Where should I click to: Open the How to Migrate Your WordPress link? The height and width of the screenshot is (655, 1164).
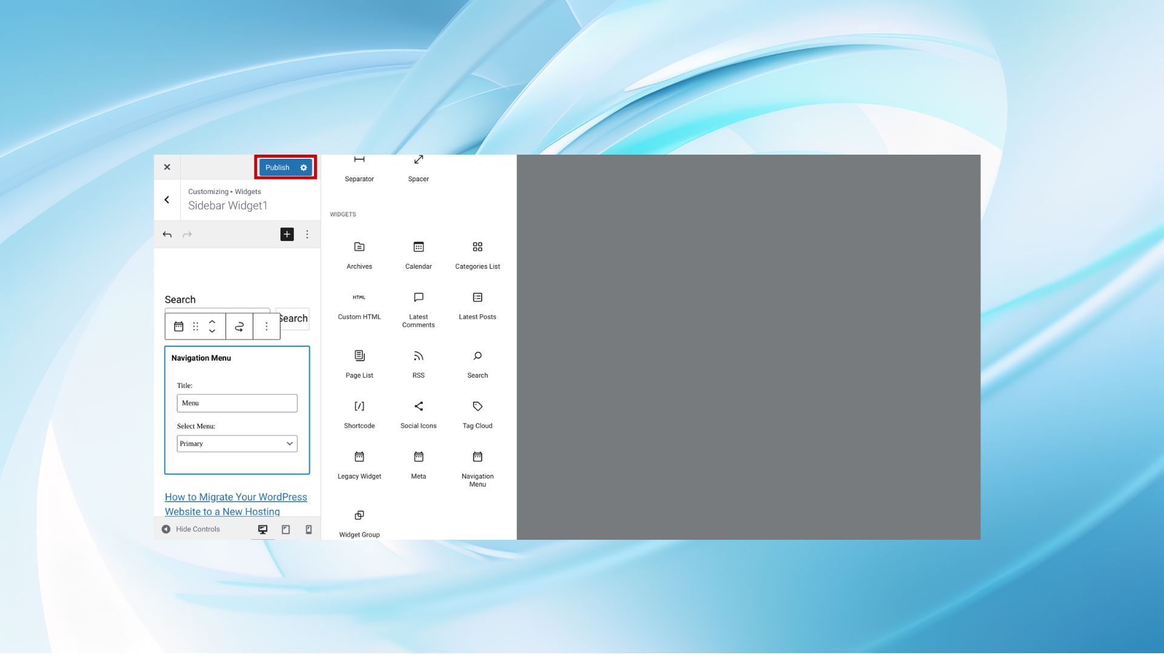tap(236, 497)
